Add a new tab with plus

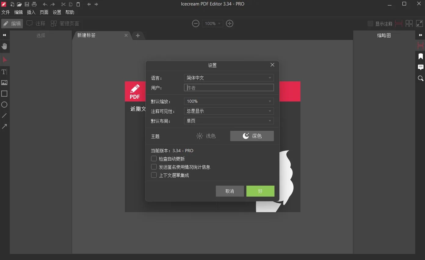click(x=138, y=35)
